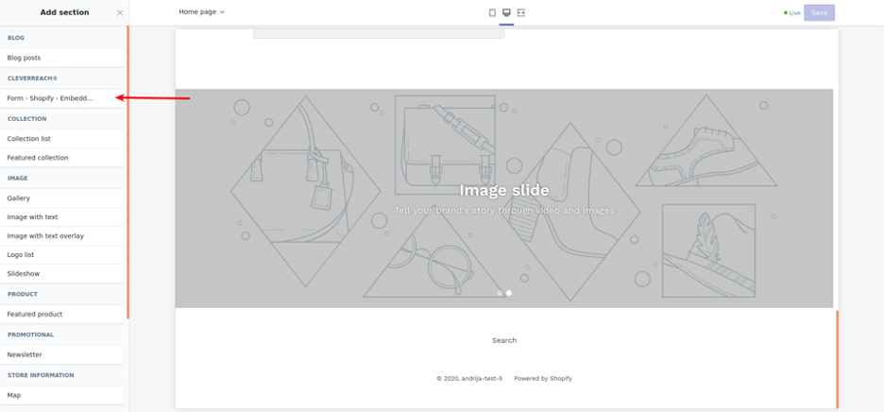Add the Featured product section
Viewport: 884px width, 412px height.
62,315
